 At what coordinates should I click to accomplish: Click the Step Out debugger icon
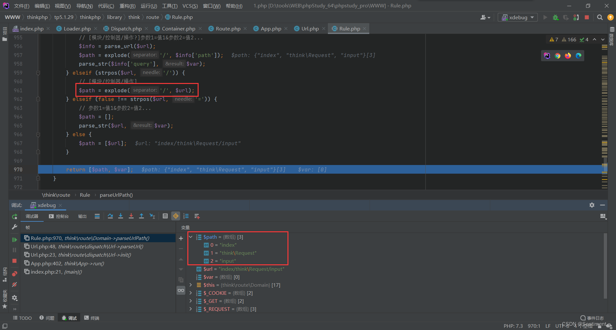pos(141,216)
